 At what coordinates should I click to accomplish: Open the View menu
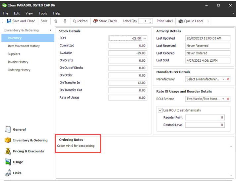click(x=29, y=13)
